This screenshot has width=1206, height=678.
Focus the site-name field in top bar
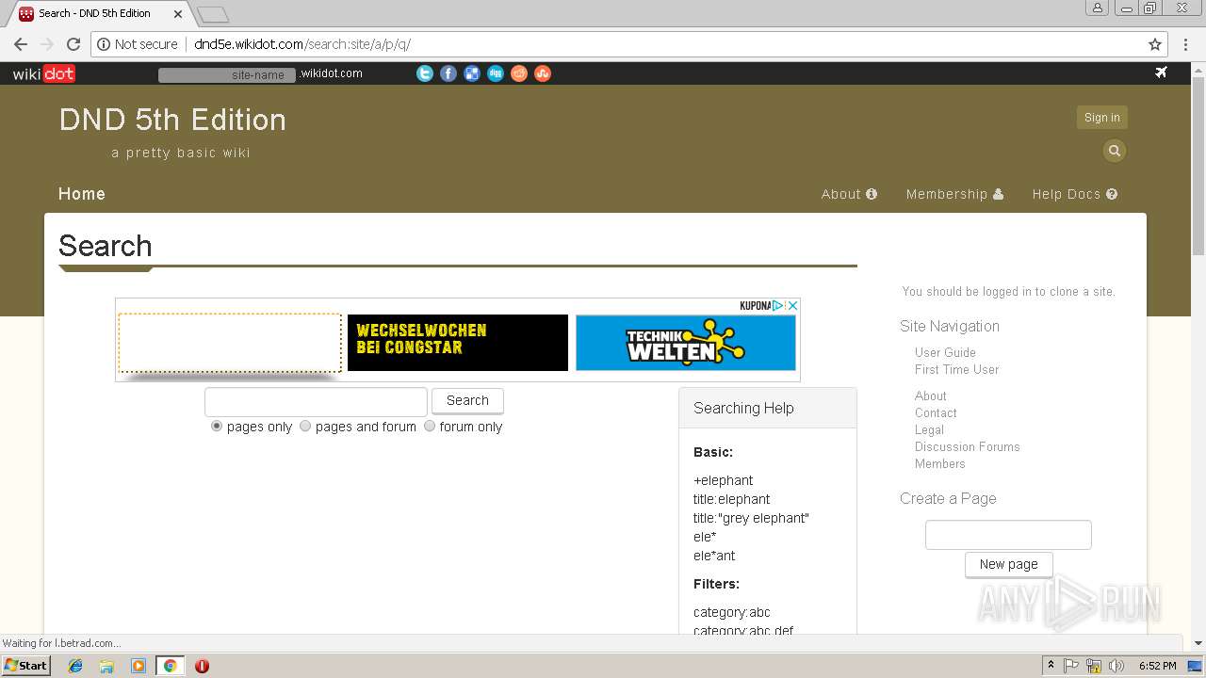[227, 74]
